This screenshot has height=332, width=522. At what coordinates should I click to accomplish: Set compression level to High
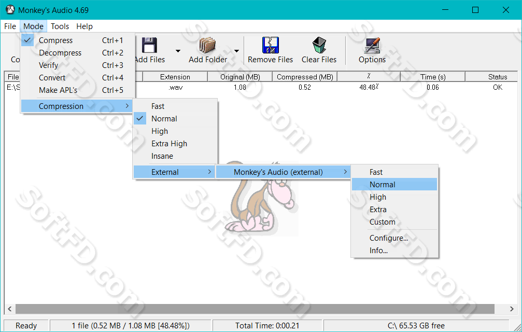[x=175, y=131]
